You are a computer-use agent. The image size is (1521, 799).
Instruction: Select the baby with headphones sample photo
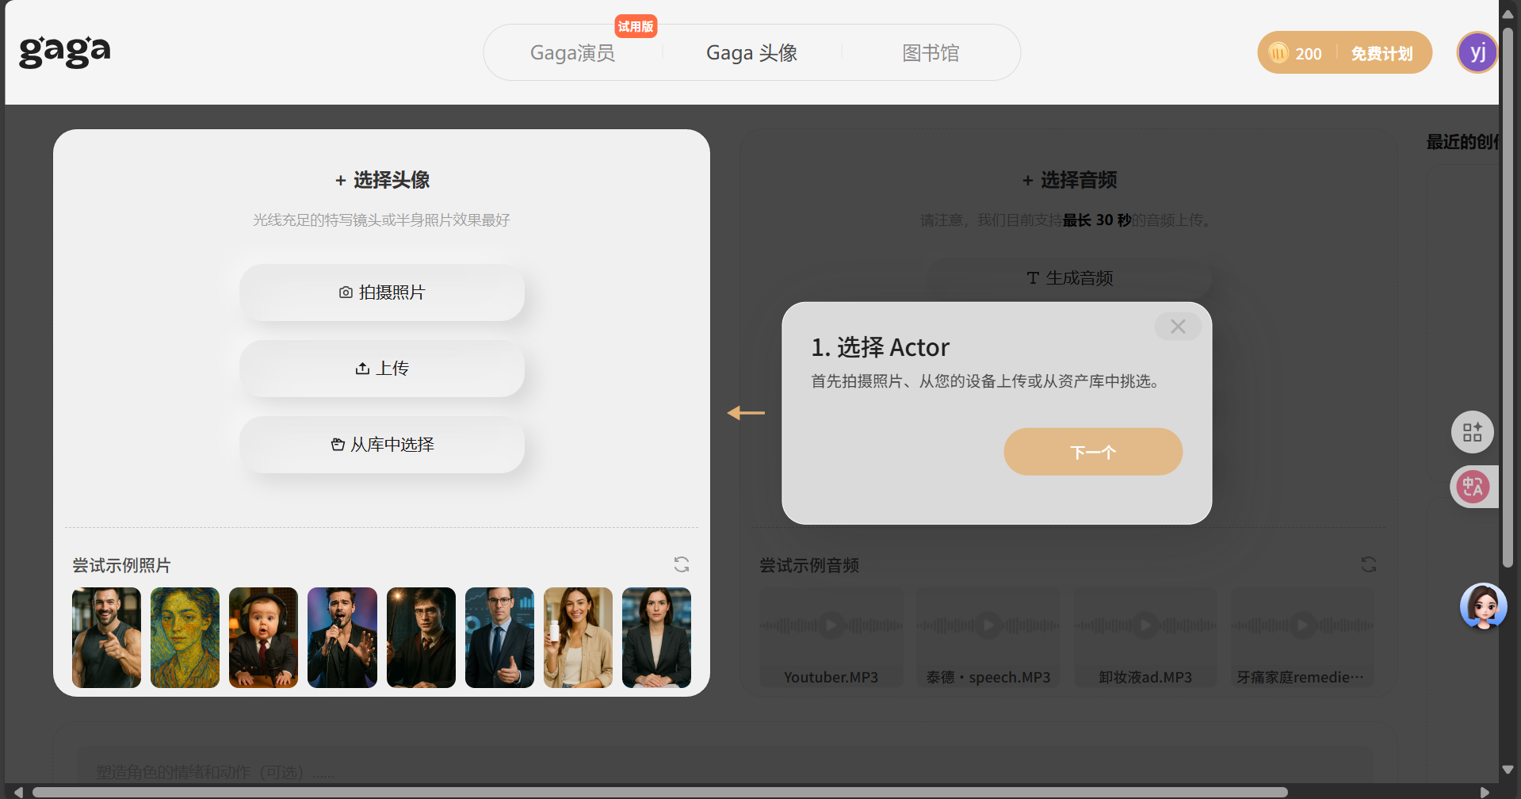click(263, 637)
